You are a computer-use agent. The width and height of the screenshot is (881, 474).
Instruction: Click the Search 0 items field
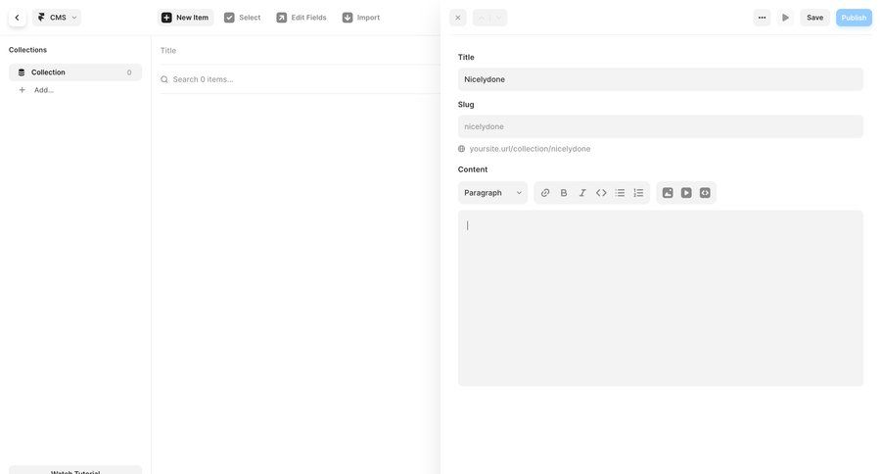coord(300,79)
